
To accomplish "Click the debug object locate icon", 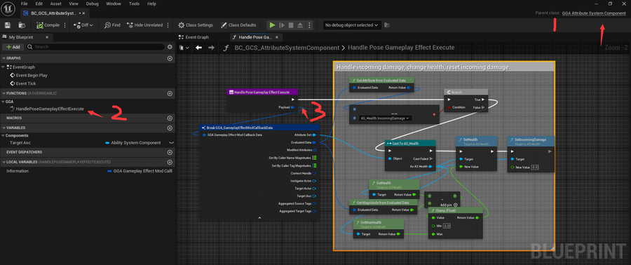I will [x=387, y=25].
